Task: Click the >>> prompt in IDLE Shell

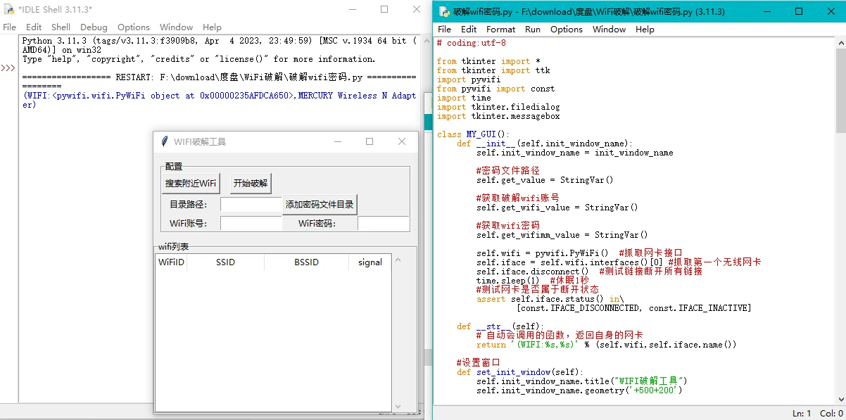Action: tap(8, 68)
